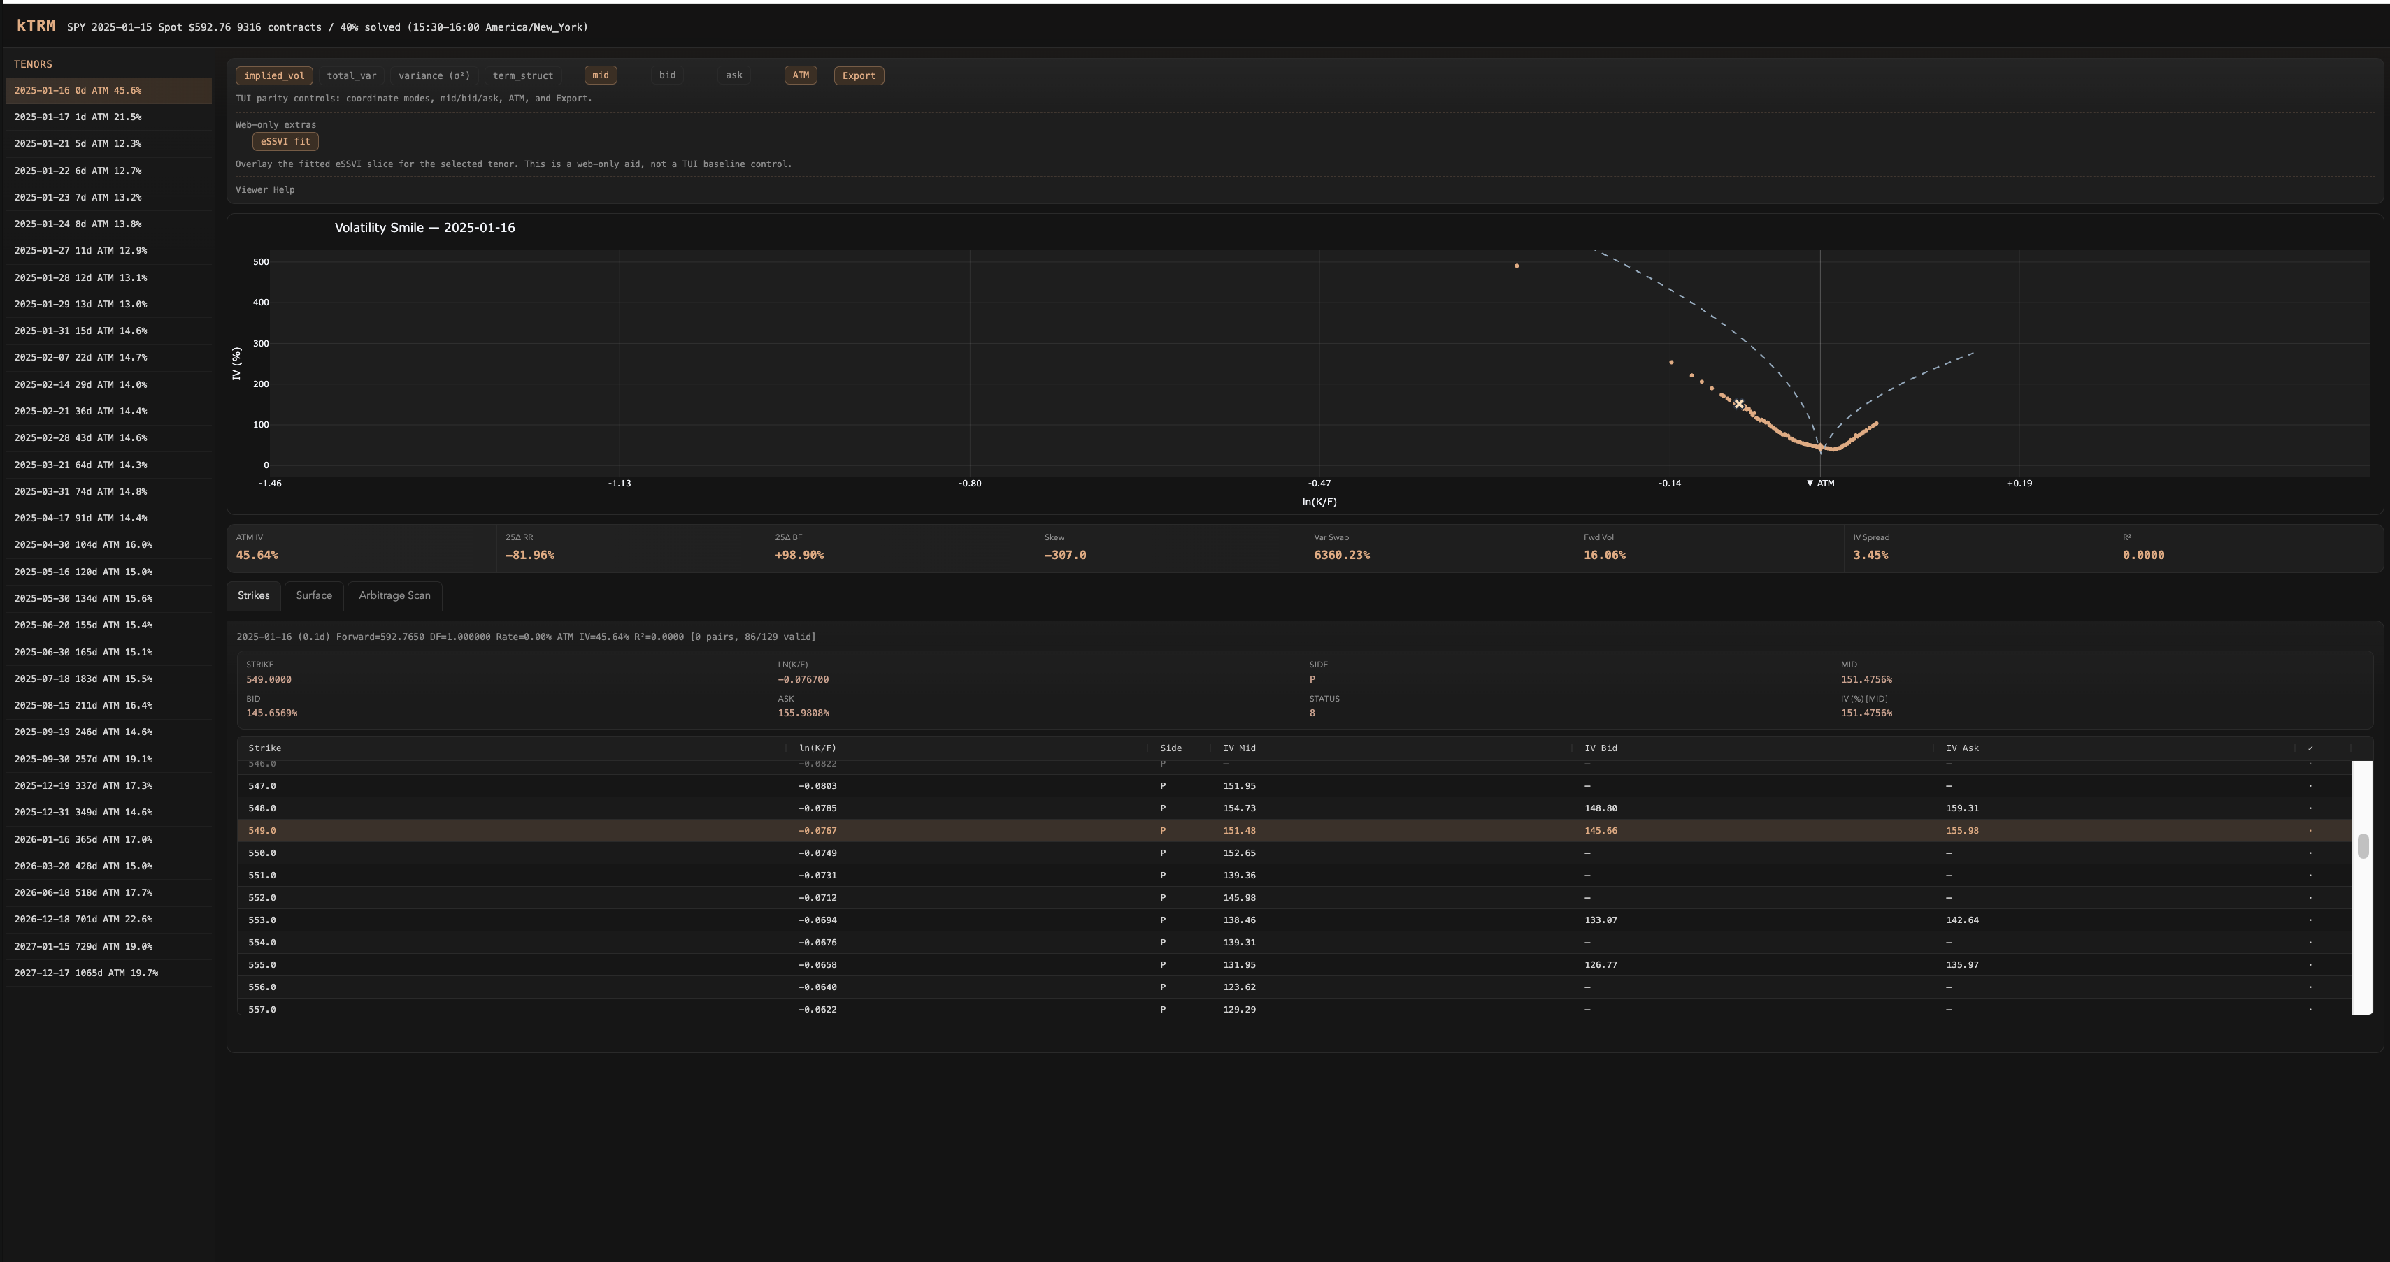The height and width of the screenshot is (1262, 2390).
Task: Toggle the eSSVI fit overlay
Action: (x=285, y=142)
